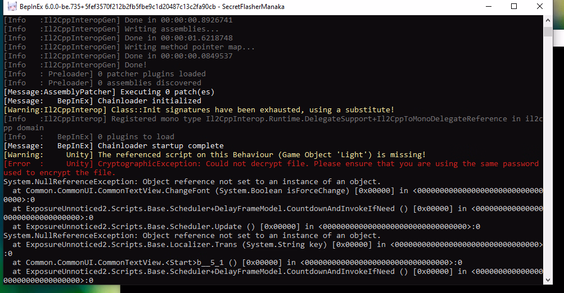This screenshot has height=293, width=564.
Task: Click the vertical scrollbar thumb
Action: point(547,31)
